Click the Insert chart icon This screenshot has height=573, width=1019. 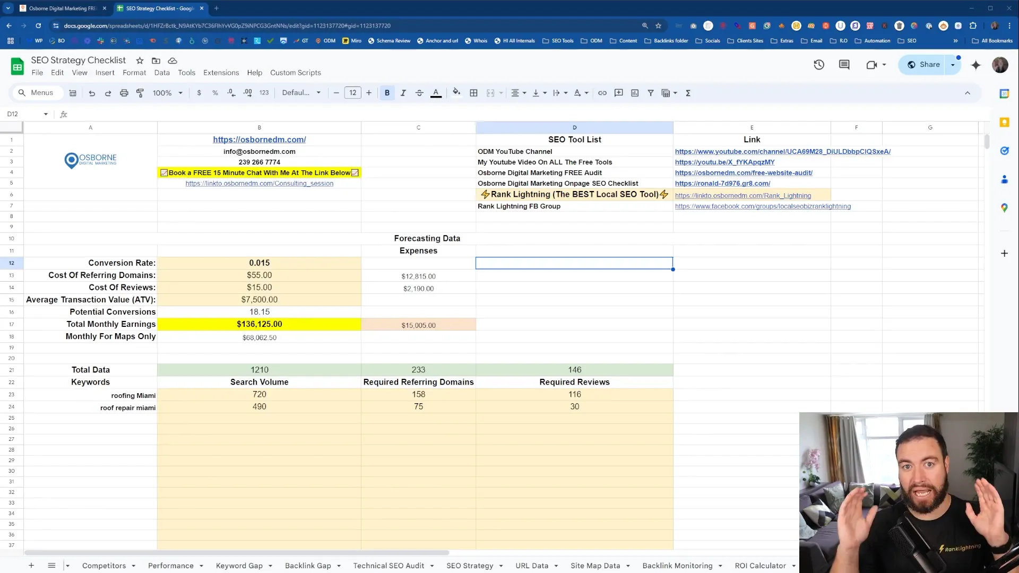pyautogui.click(x=635, y=93)
